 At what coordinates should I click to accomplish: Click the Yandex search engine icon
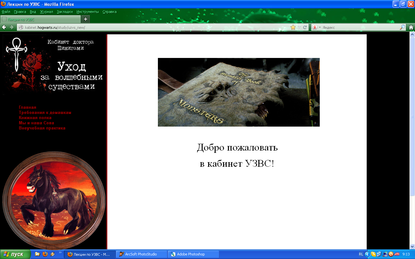tap(314, 28)
